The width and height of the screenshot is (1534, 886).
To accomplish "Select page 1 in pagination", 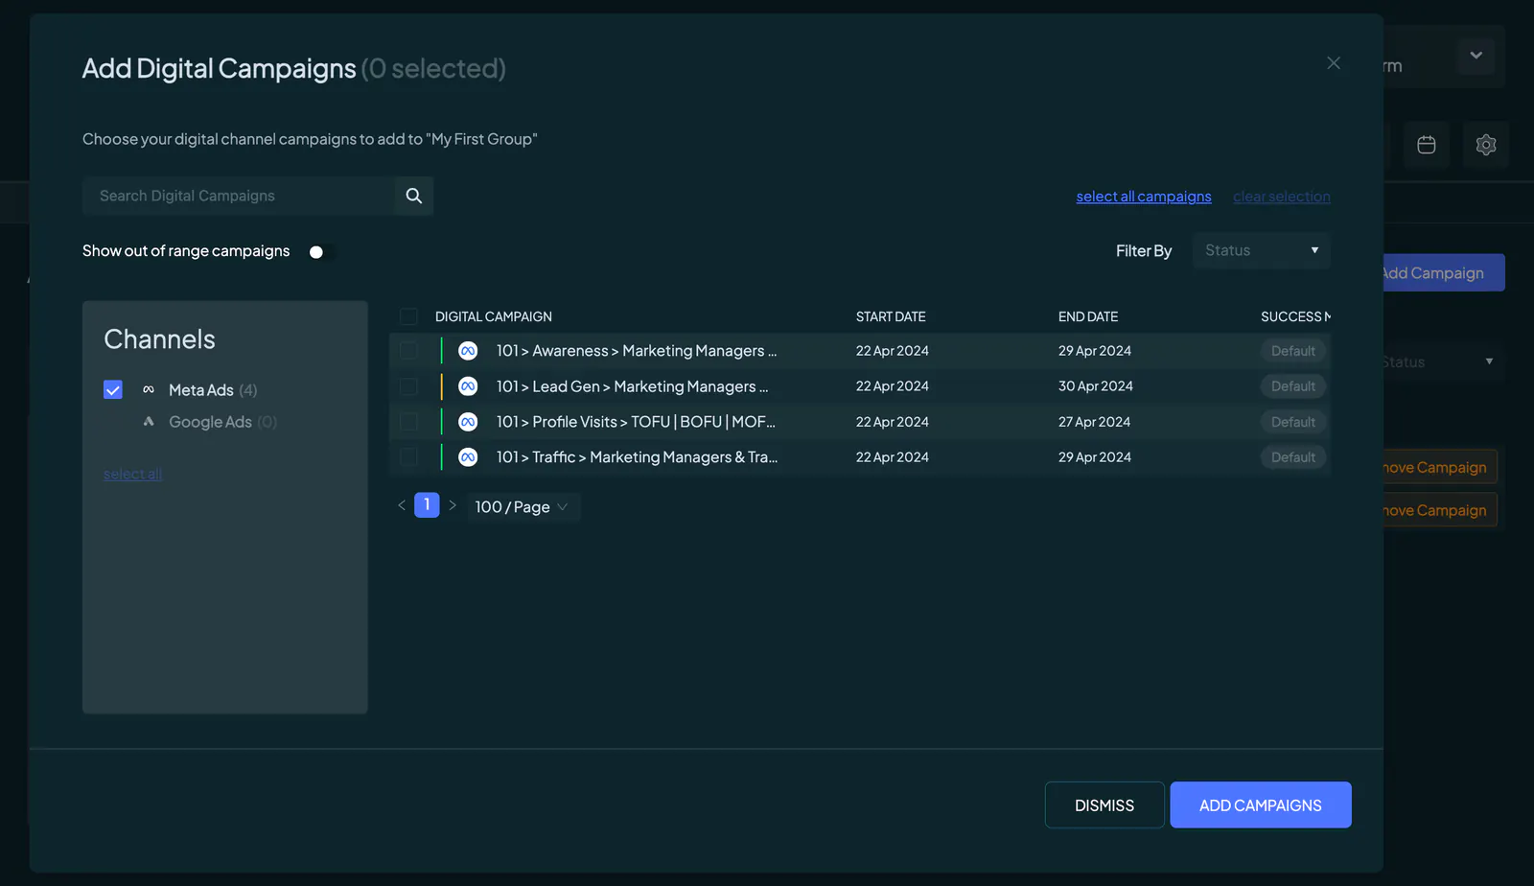I will (x=427, y=505).
